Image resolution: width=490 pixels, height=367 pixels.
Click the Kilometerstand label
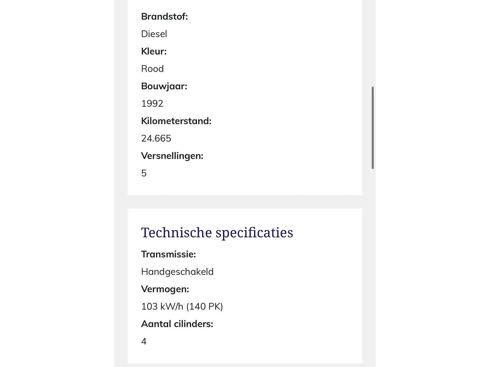pos(176,121)
